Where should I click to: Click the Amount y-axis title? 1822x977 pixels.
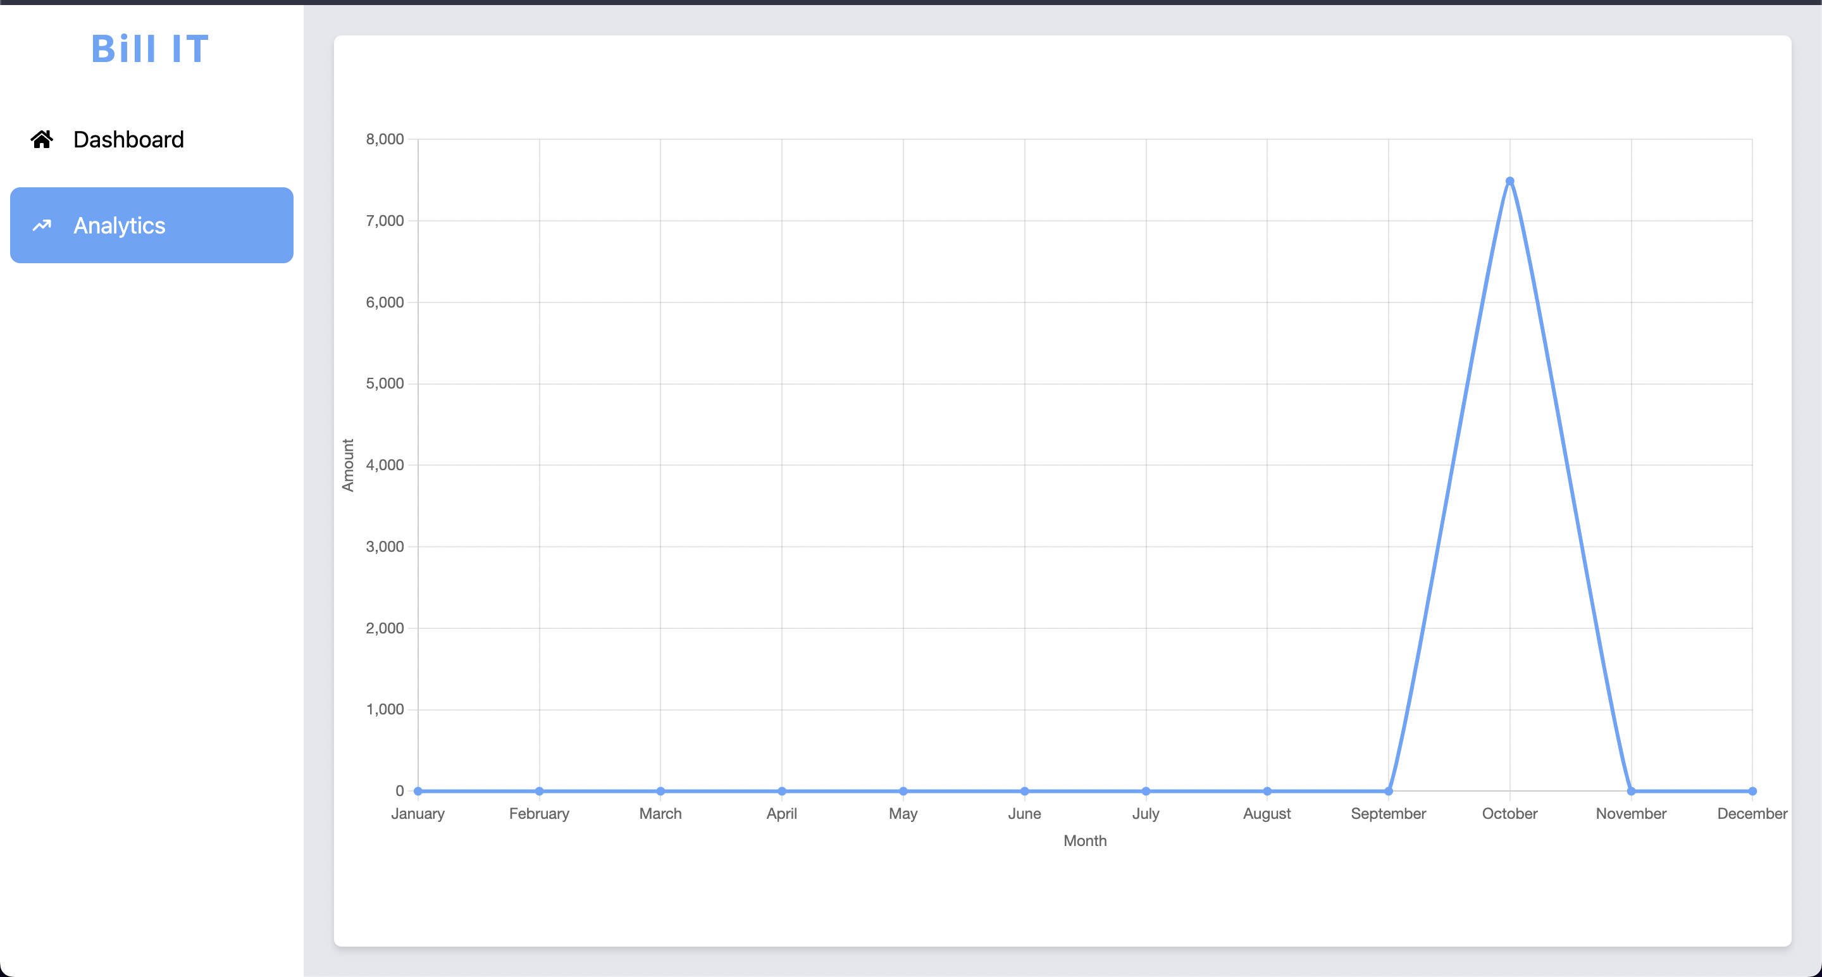click(347, 465)
